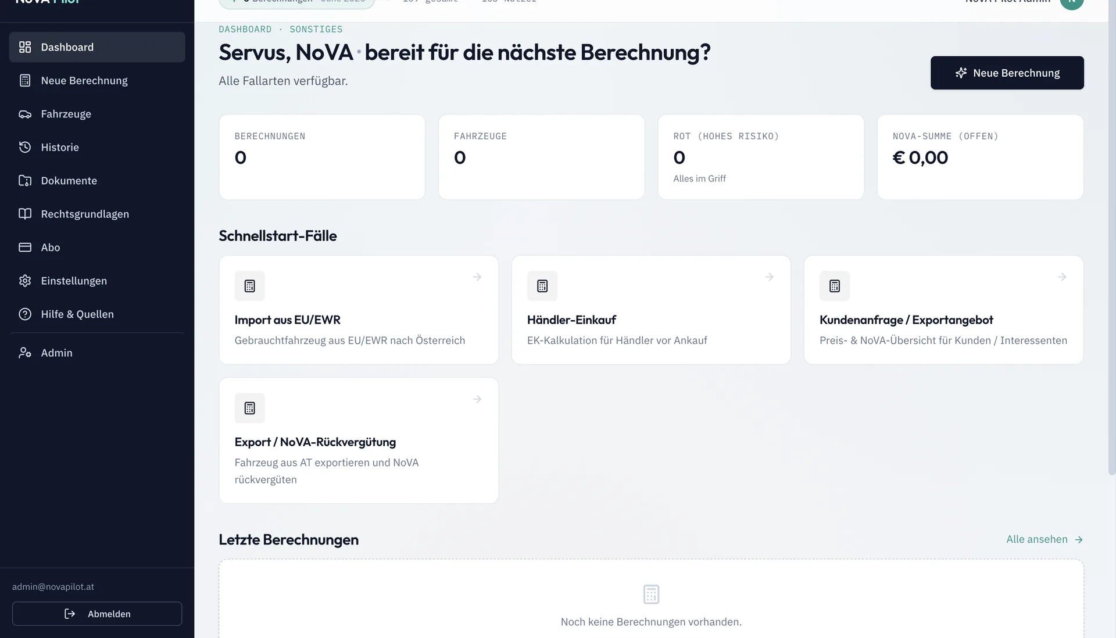Click the credit card Abo icon
This screenshot has width=1116, height=638.
[x=25, y=248]
